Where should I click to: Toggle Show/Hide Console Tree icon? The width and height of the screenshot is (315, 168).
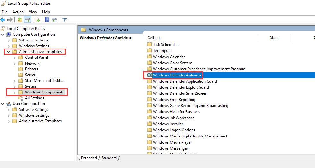(28, 20)
